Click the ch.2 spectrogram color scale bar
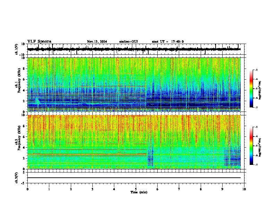This screenshot has width=275, height=212. (251, 146)
